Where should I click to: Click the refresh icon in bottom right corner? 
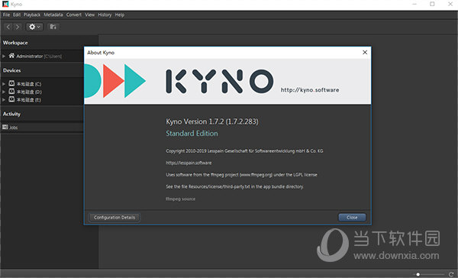click(451, 274)
